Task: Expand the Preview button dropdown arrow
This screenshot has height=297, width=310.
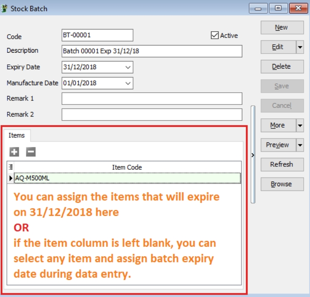Action: 300,145
